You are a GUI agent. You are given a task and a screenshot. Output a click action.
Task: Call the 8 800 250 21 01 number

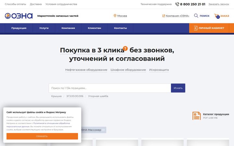point(193,4)
